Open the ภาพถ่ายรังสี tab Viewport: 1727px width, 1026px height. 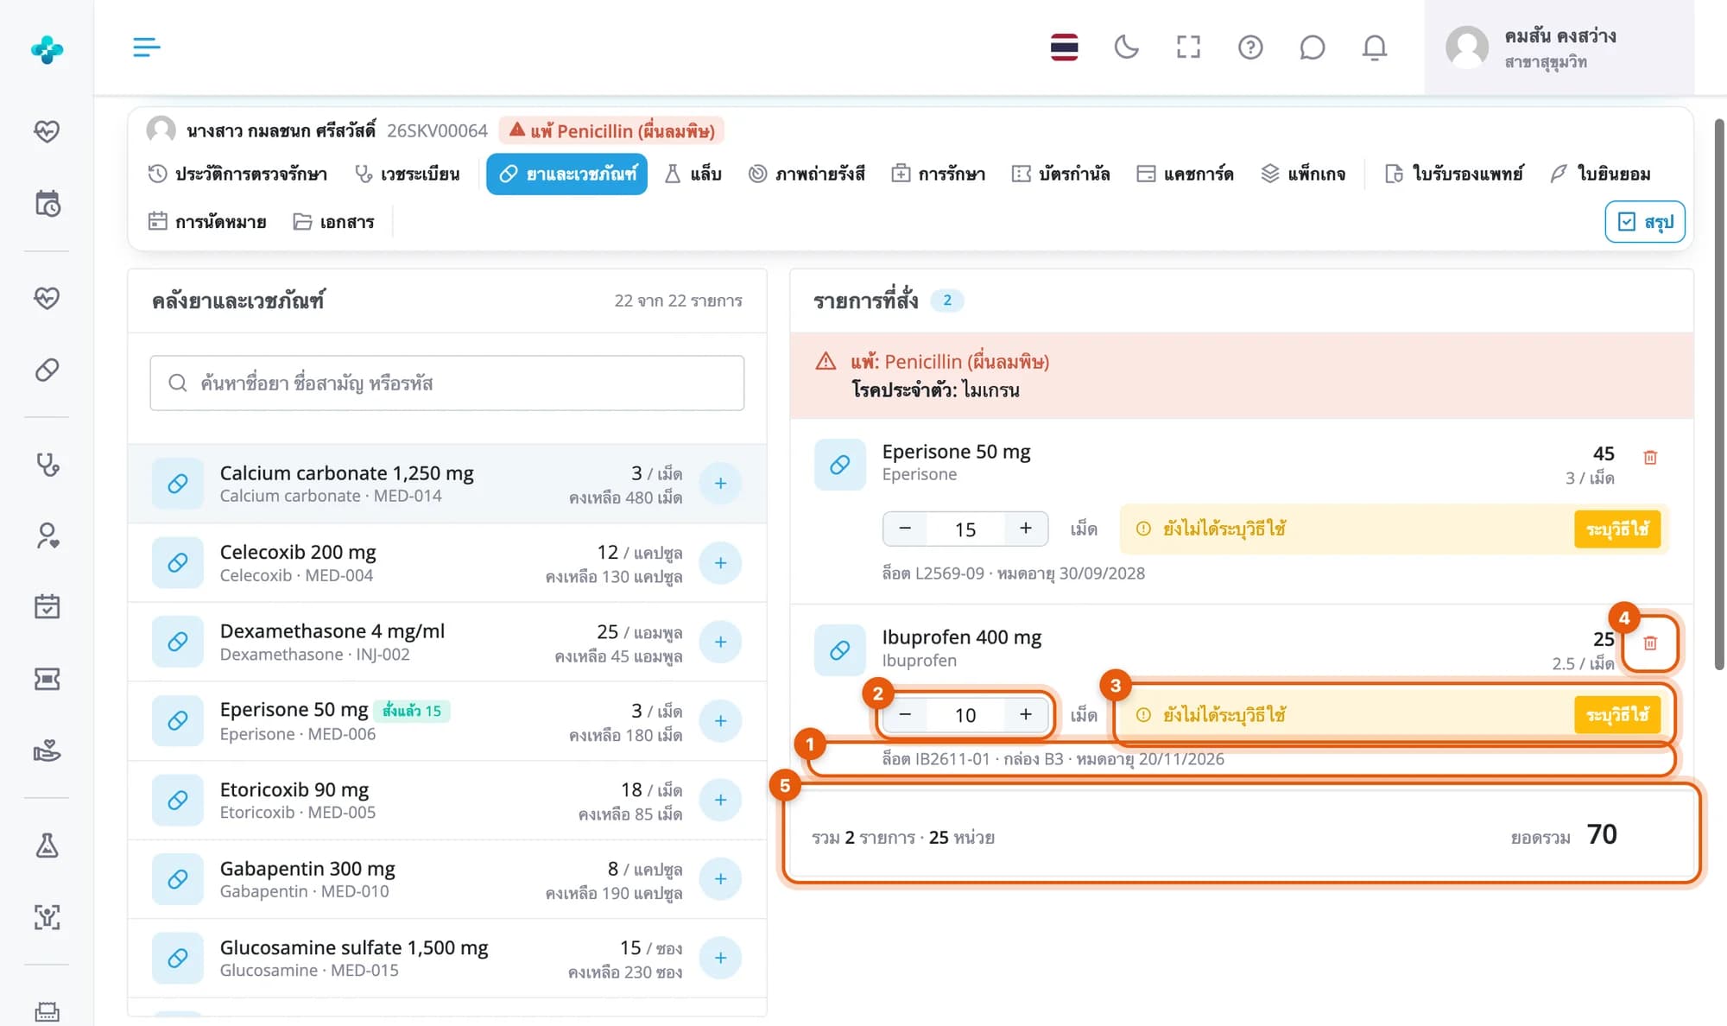[x=807, y=174]
